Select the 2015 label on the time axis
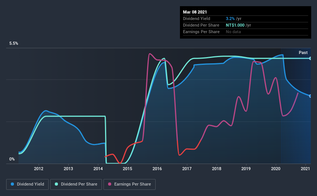The image size is (317, 196). [x=127, y=169]
